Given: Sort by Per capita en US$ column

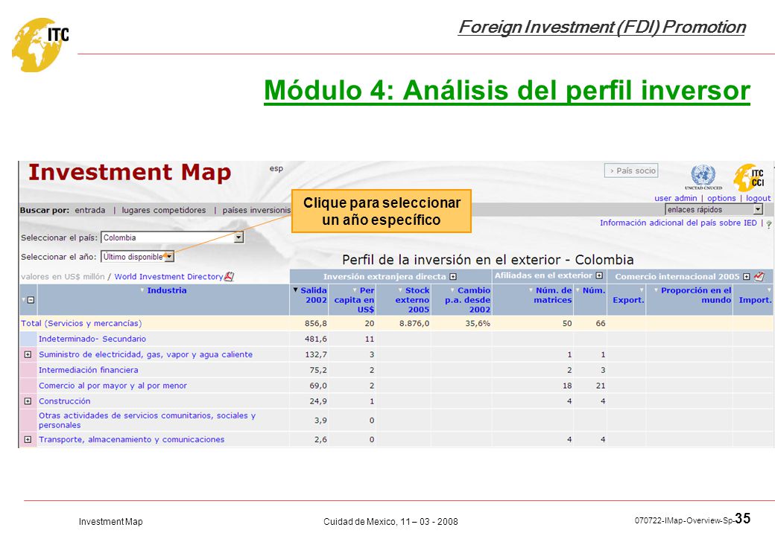Looking at the screenshot, I should 355,300.
